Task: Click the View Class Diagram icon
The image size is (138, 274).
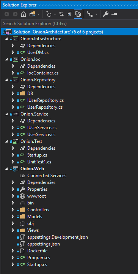Action: coord(90,14)
